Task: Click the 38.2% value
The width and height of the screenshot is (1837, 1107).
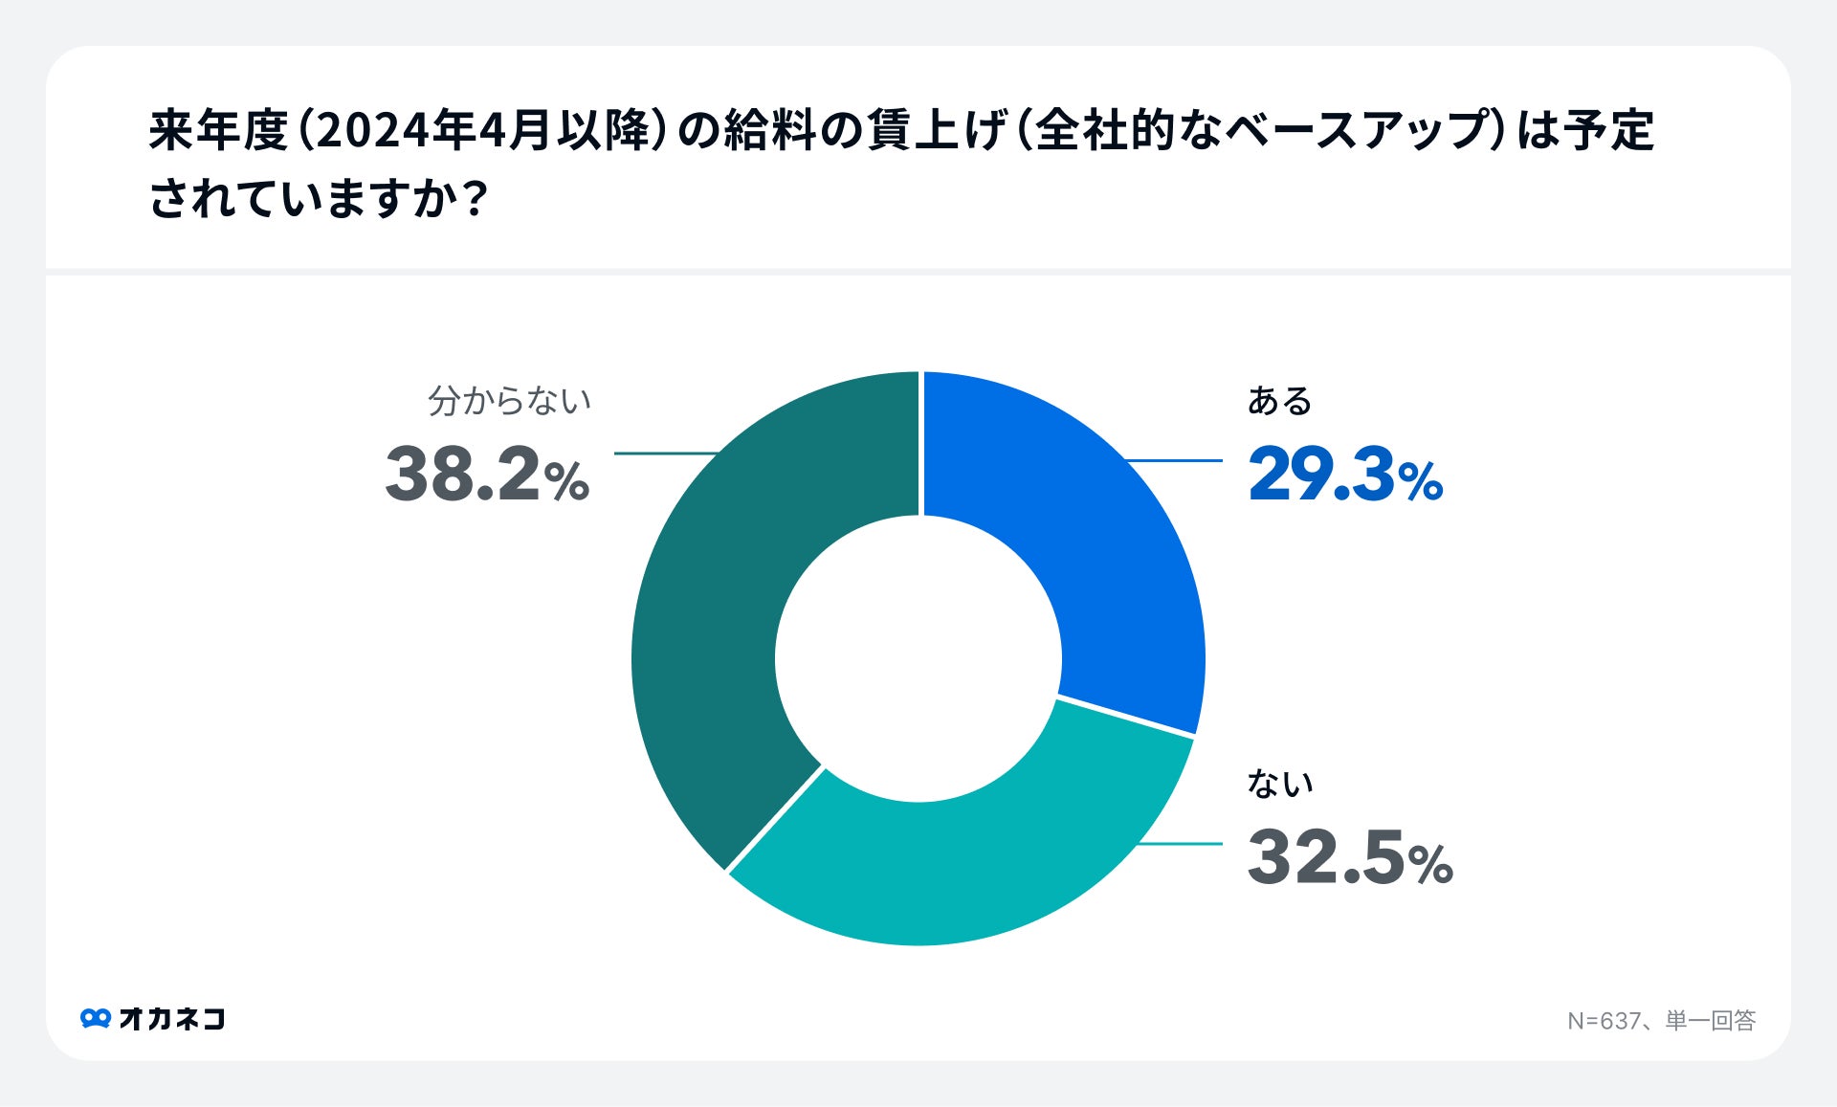Action: click(x=486, y=476)
